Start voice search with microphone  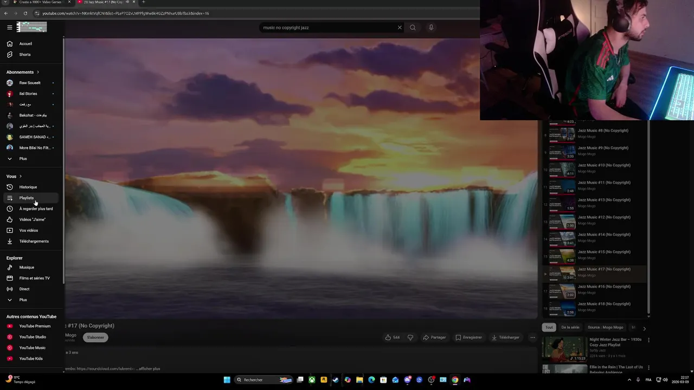click(431, 28)
